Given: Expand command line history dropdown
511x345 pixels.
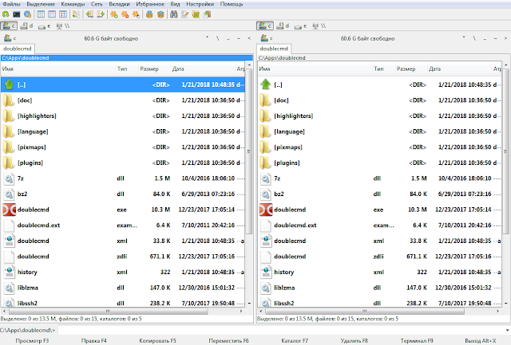Looking at the screenshot, I should click(x=507, y=330).
